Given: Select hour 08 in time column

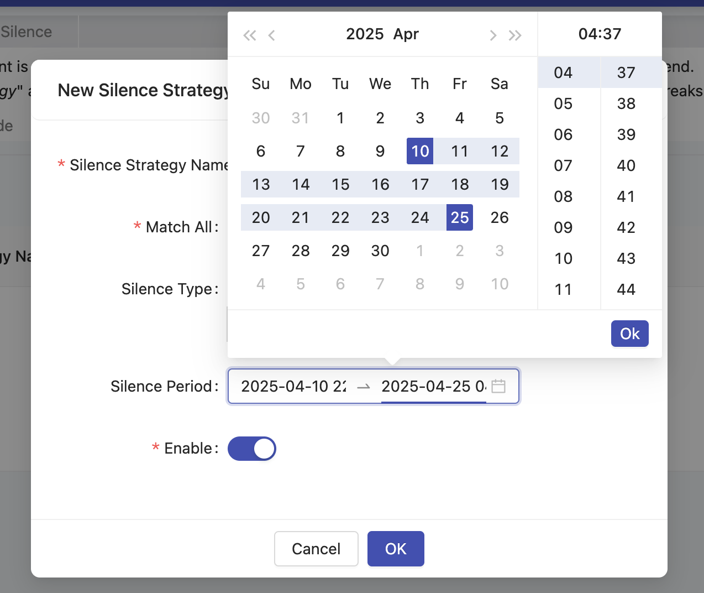Looking at the screenshot, I should [x=563, y=196].
